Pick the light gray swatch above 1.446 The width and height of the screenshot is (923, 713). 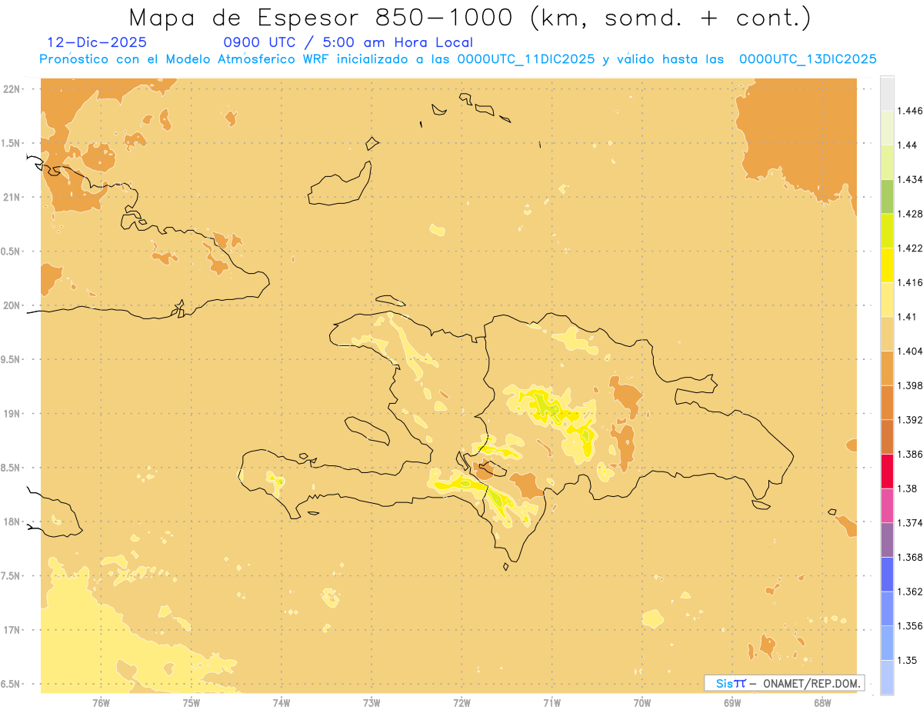point(887,93)
